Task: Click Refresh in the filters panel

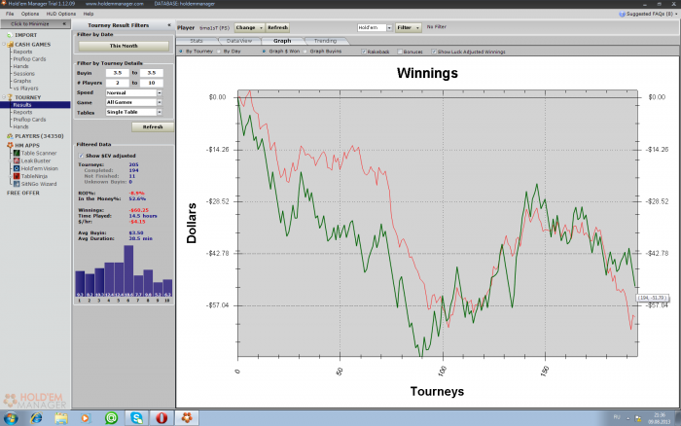Action: click(x=153, y=126)
